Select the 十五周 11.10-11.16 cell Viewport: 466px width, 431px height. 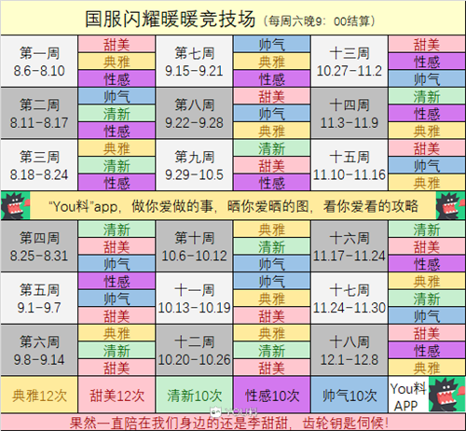tap(349, 165)
